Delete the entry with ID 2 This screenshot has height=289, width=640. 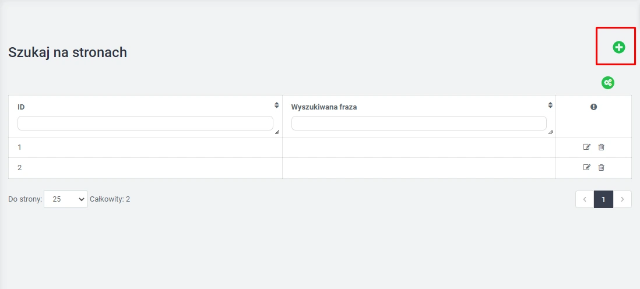[602, 167]
